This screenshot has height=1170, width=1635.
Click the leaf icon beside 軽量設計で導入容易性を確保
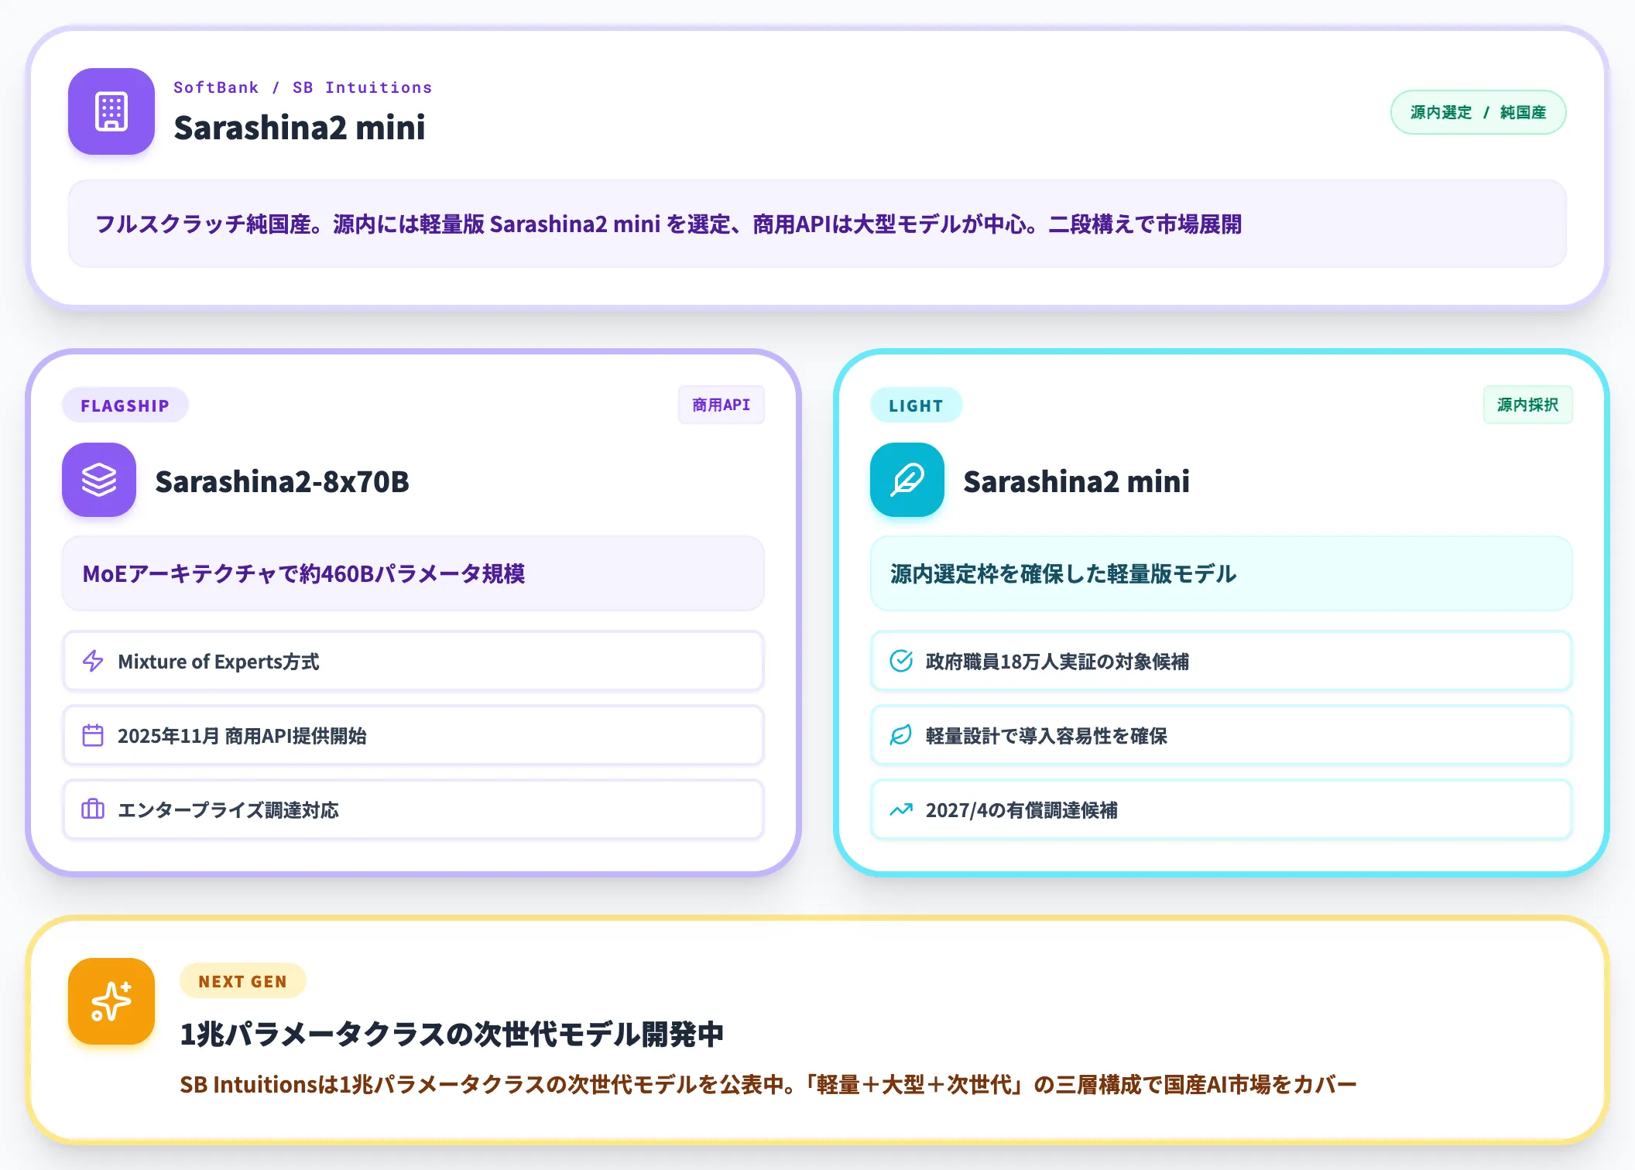coord(901,735)
